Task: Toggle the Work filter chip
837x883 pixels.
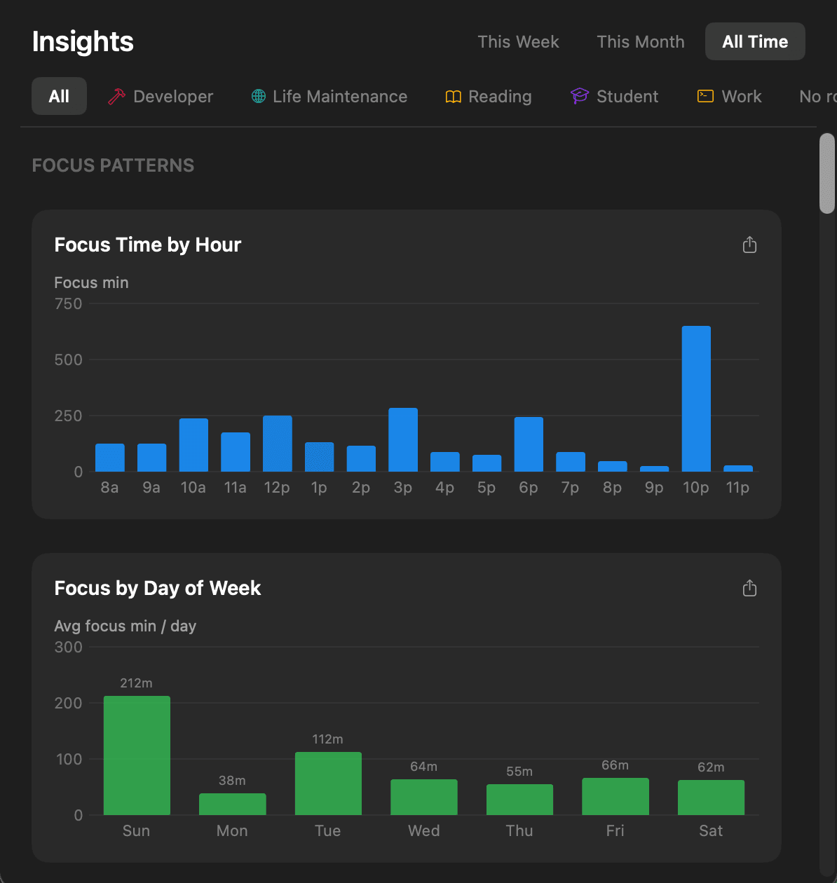Action: pyautogui.click(x=729, y=96)
